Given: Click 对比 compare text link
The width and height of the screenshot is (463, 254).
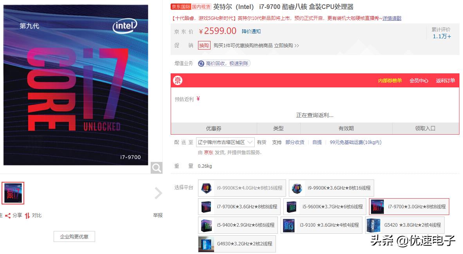Looking at the screenshot, I should [37, 215].
